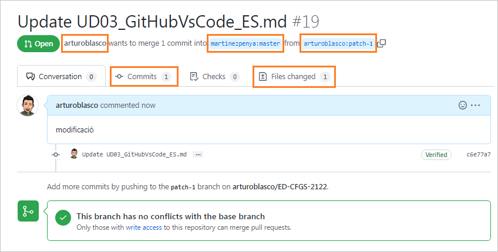Click the pull request title text

(x=152, y=22)
